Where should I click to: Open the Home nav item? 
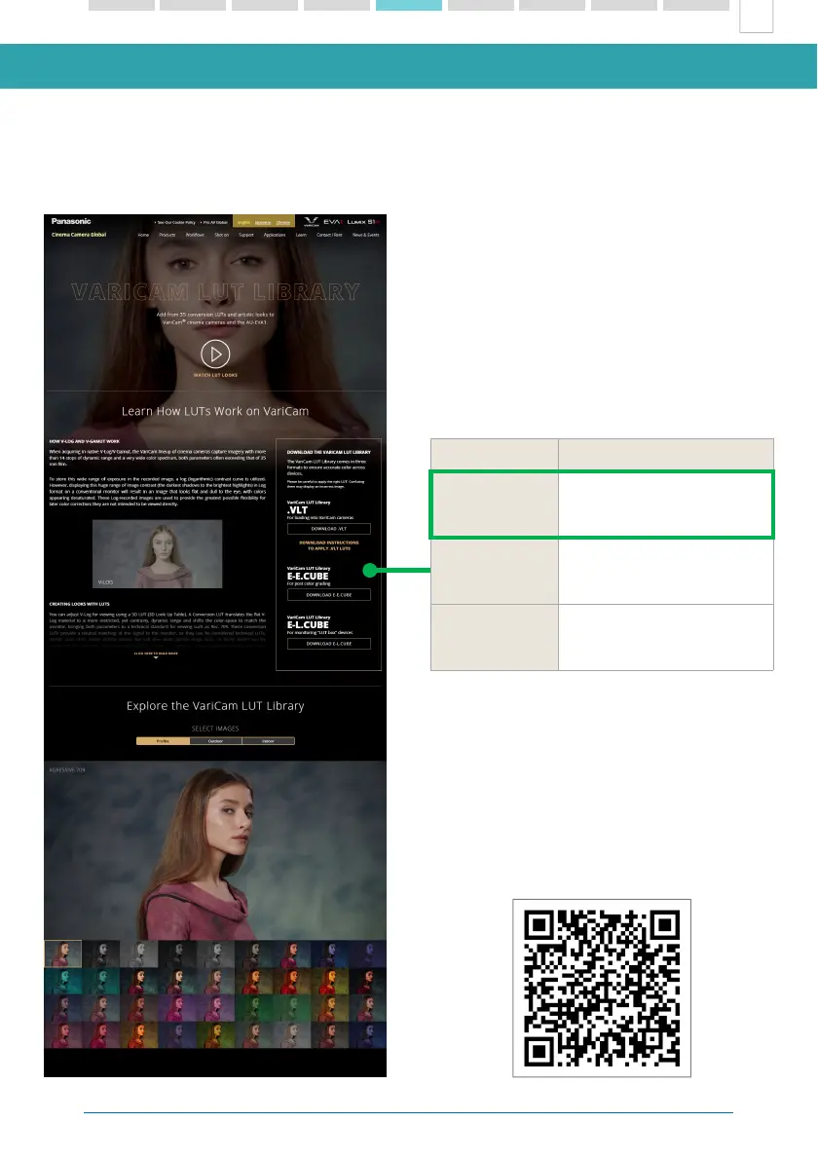[x=143, y=235]
